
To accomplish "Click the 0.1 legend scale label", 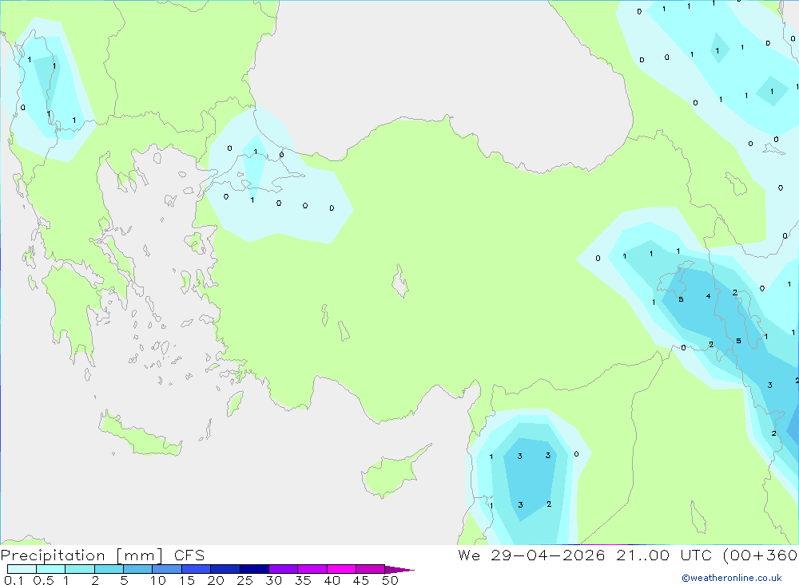I will [x=14, y=580].
